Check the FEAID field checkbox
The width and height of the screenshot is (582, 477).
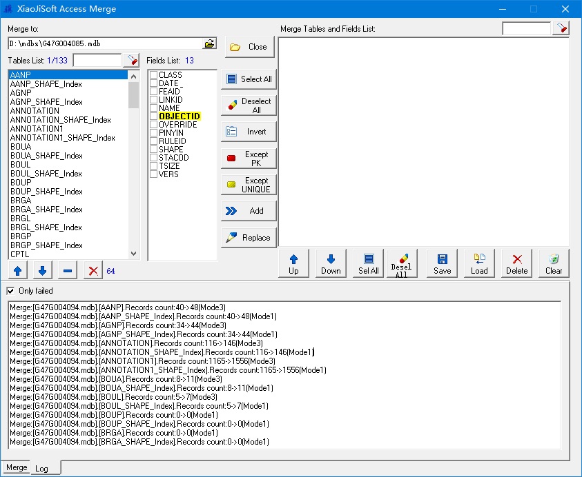click(153, 91)
